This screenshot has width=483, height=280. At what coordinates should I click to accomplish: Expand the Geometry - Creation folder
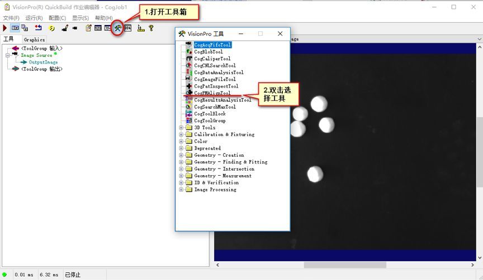click(181, 155)
